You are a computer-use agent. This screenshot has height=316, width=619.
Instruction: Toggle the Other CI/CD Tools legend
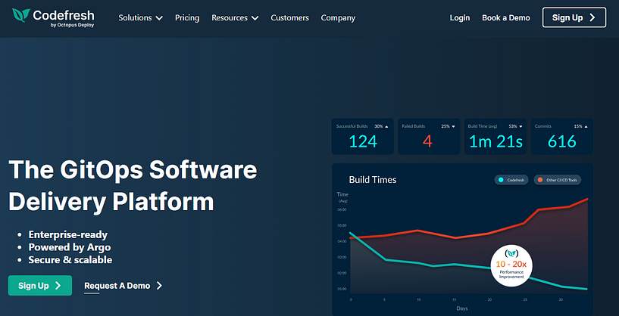(x=558, y=180)
